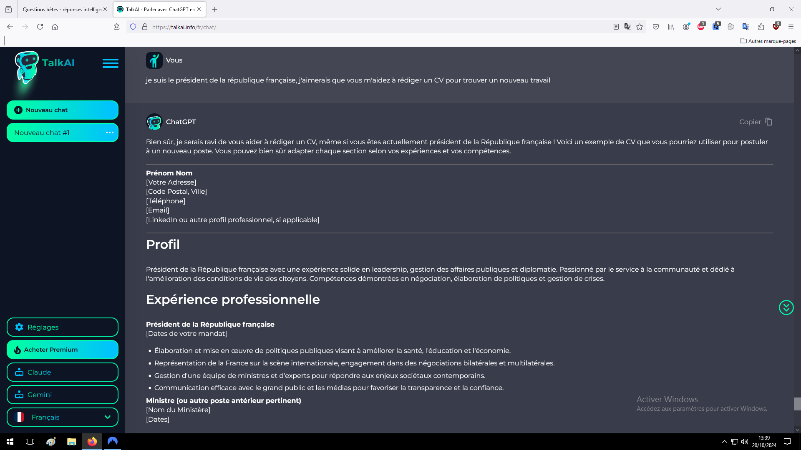The height and width of the screenshot is (450, 801).
Task: Open the list all tabs dropdown arrow
Action: coord(718,9)
